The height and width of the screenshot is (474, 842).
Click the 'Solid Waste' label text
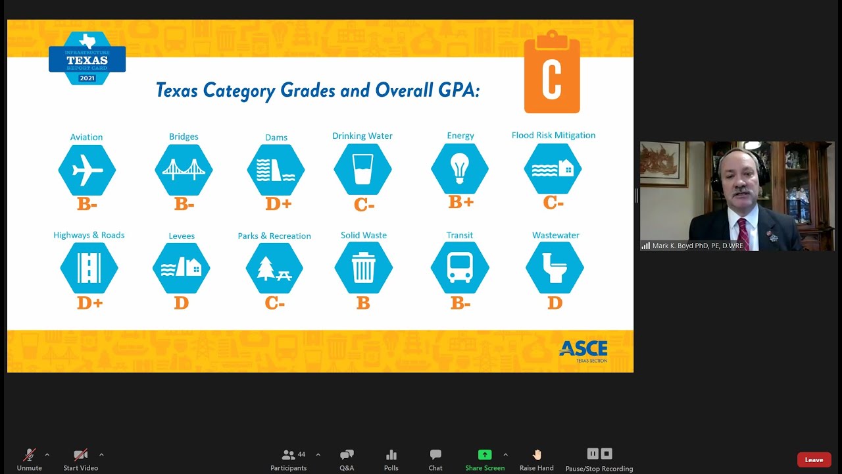364,235
